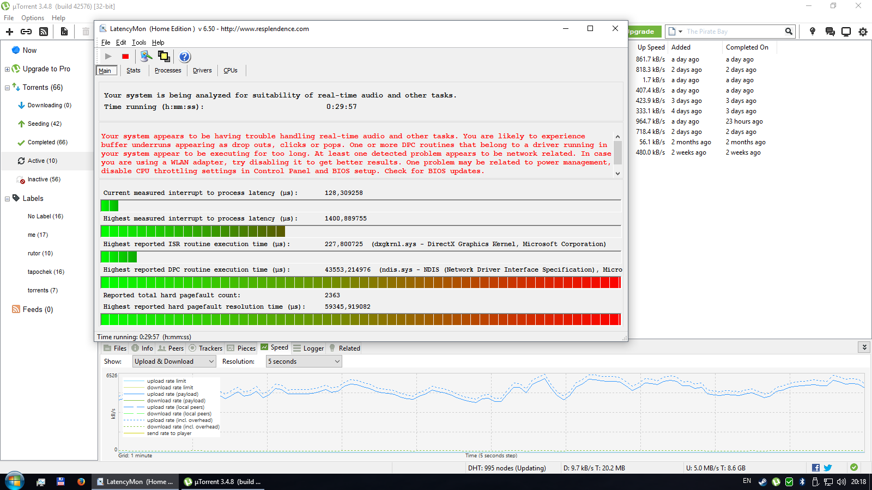Screen dimensions: 872x490
Task: Open the uTorrent File menu
Action: click(x=9, y=18)
